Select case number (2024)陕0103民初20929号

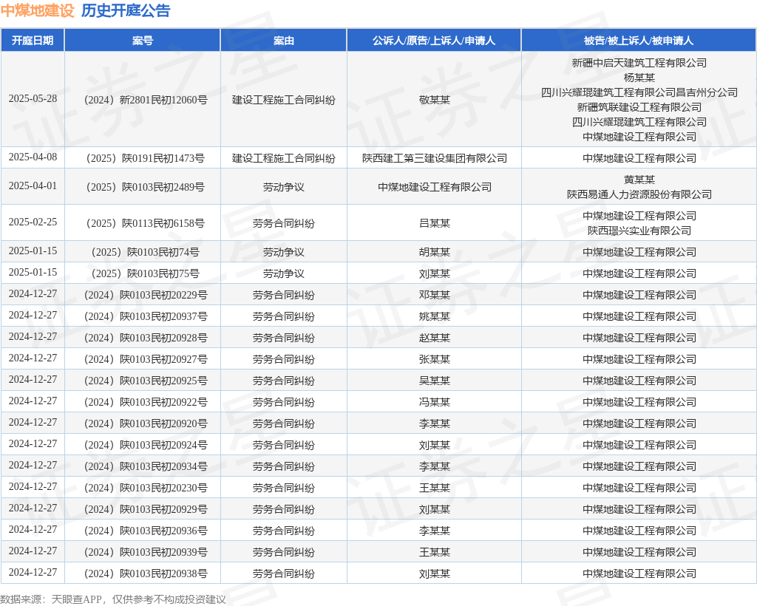146,509
